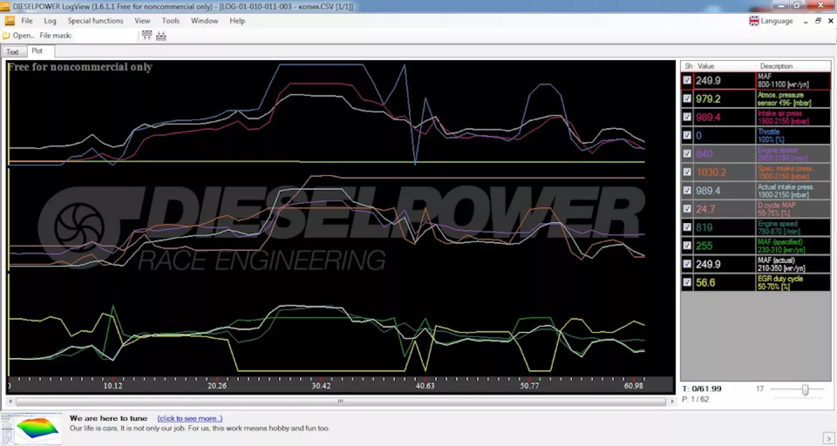Open the Help menu
Image resolution: width=837 pixels, height=446 pixels.
point(237,21)
